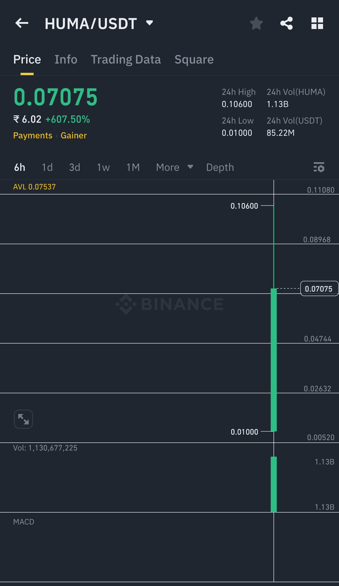This screenshot has height=586, width=339.
Task: Expand chart to fullscreen
Action: click(23, 419)
